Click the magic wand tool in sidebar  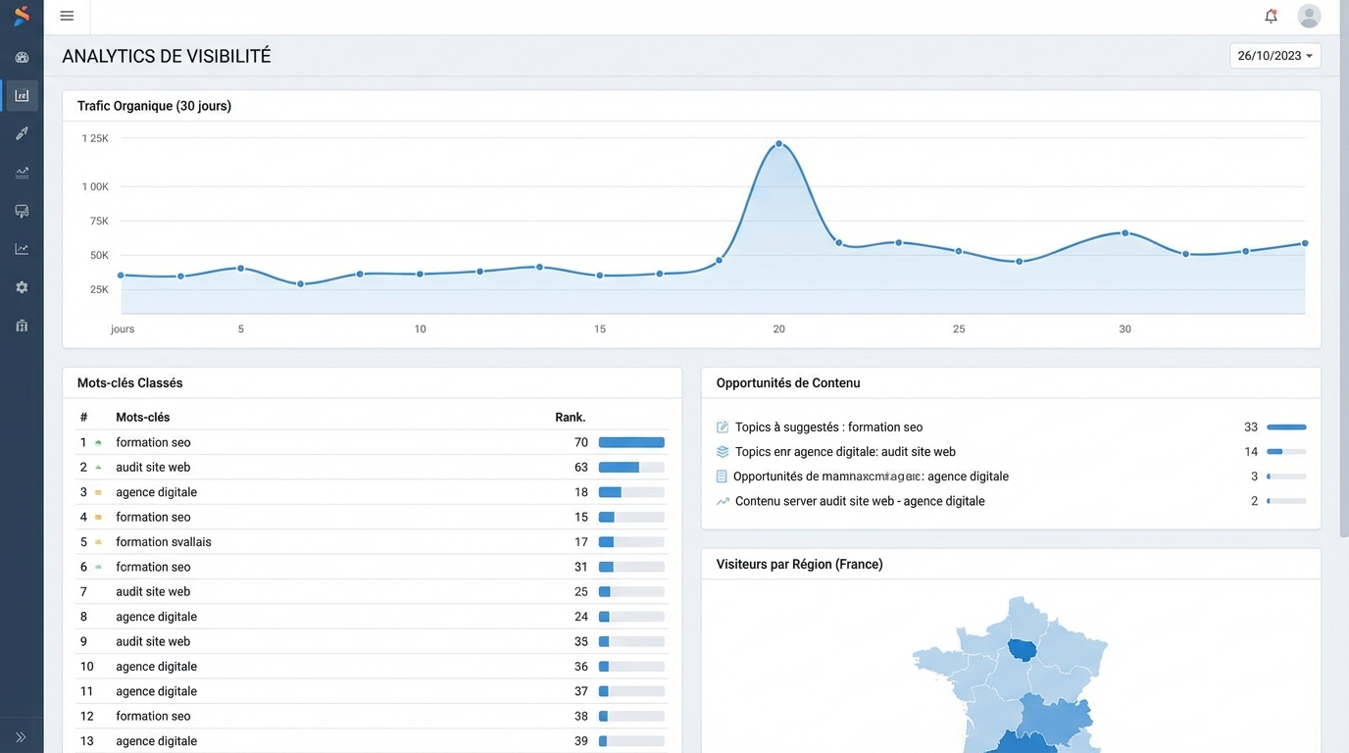coord(22,133)
